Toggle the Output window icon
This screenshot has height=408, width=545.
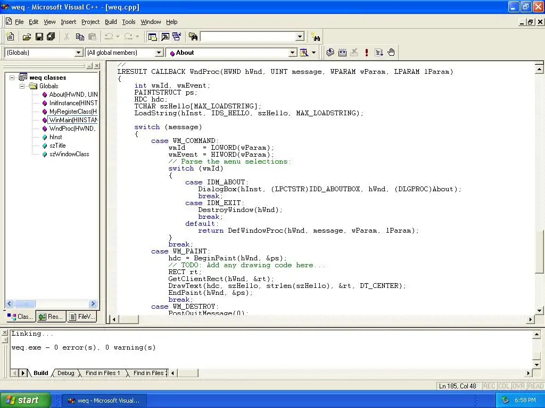point(165,37)
